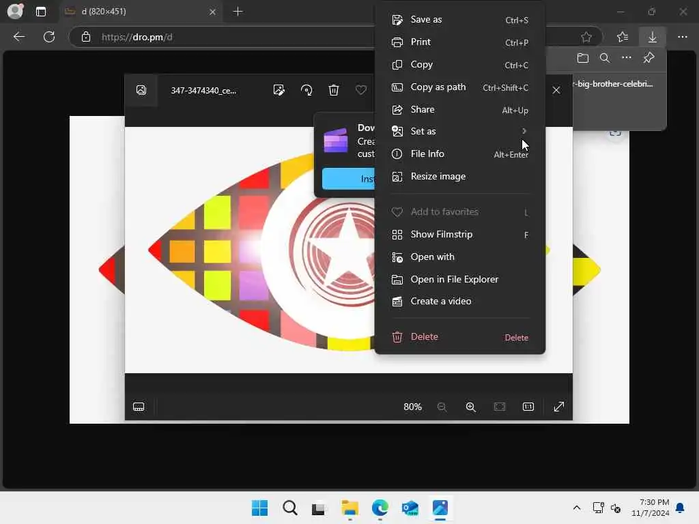699x524 pixels.
Task: Click Add to favorites menu entry
Action: point(459,212)
